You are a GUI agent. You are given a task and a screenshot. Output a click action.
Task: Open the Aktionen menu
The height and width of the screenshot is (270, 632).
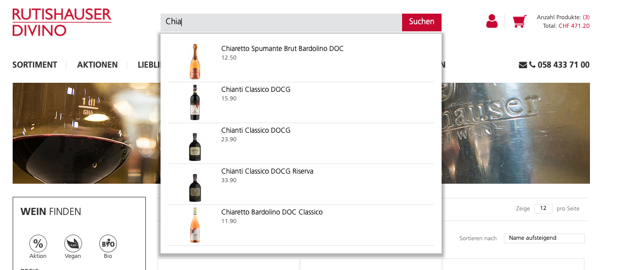[x=97, y=65]
